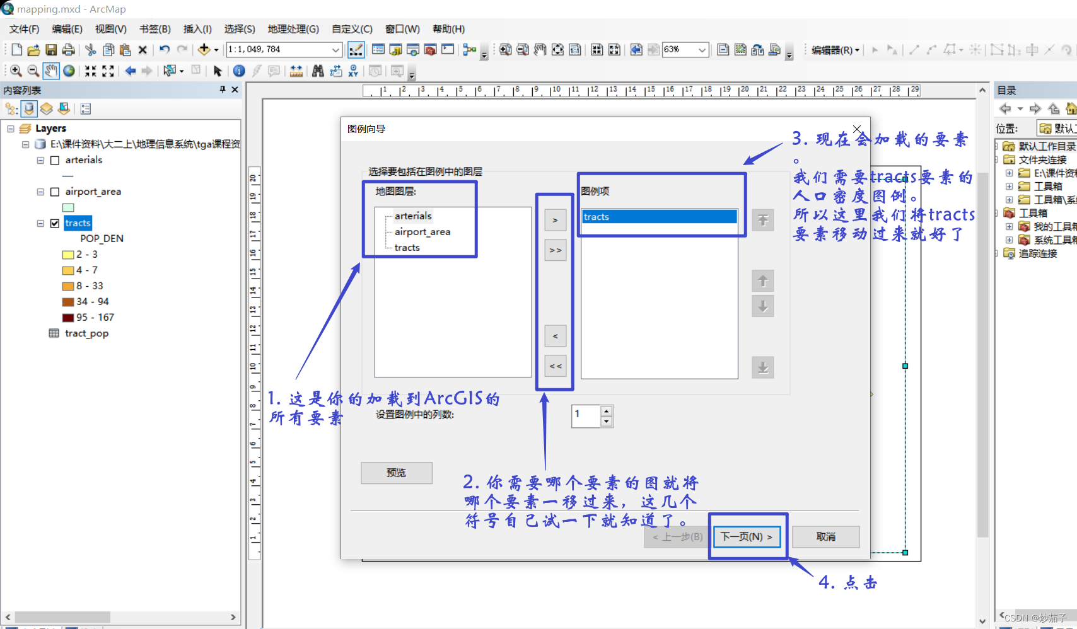Collapse the Layers data frame node
Image resolution: width=1077 pixels, height=629 pixels.
pos(11,129)
